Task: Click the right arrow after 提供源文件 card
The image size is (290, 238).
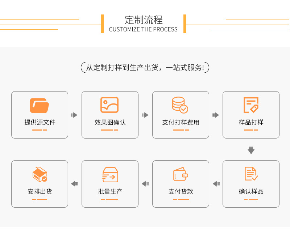Action: tap(74, 115)
